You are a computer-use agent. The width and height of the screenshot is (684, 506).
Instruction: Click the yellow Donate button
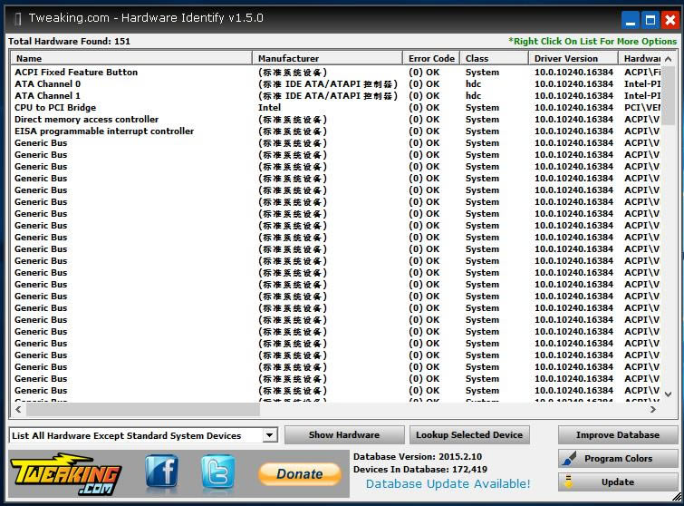pos(300,474)
